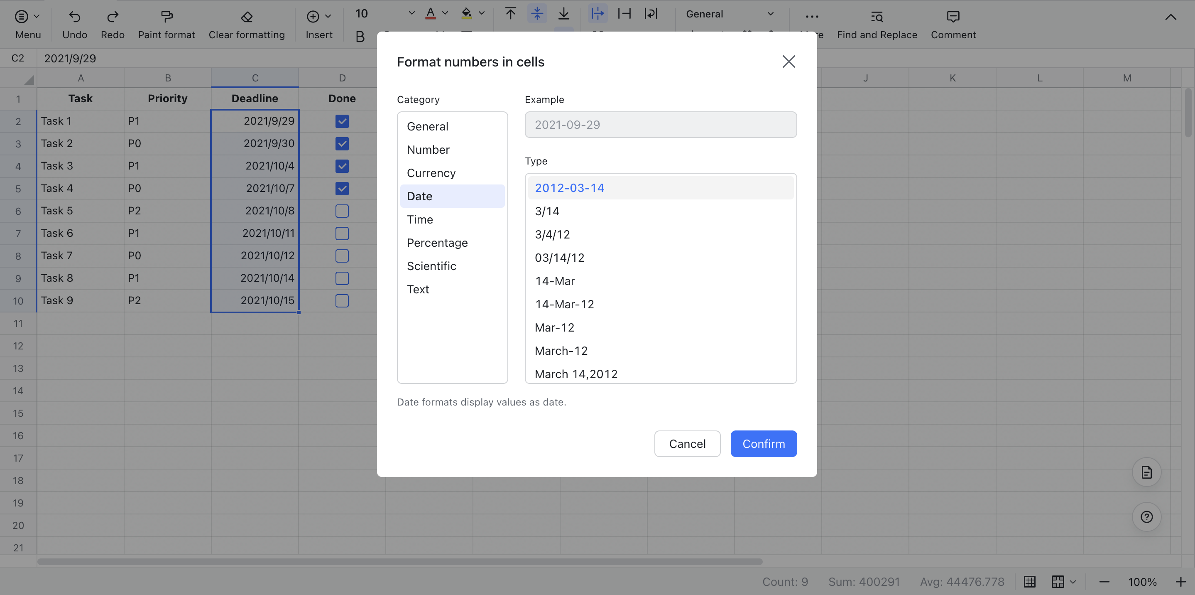This screenshot has width=1195, height=595.
Task: Click the Redo icon
Action: [112, 17]
